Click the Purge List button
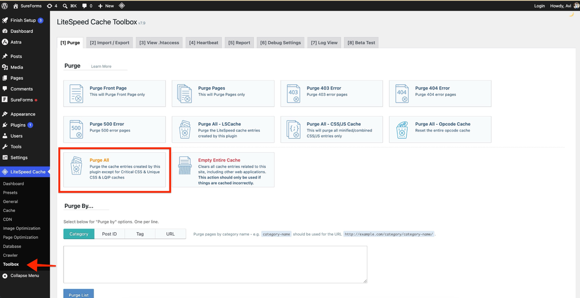 (x=78, y=294)
